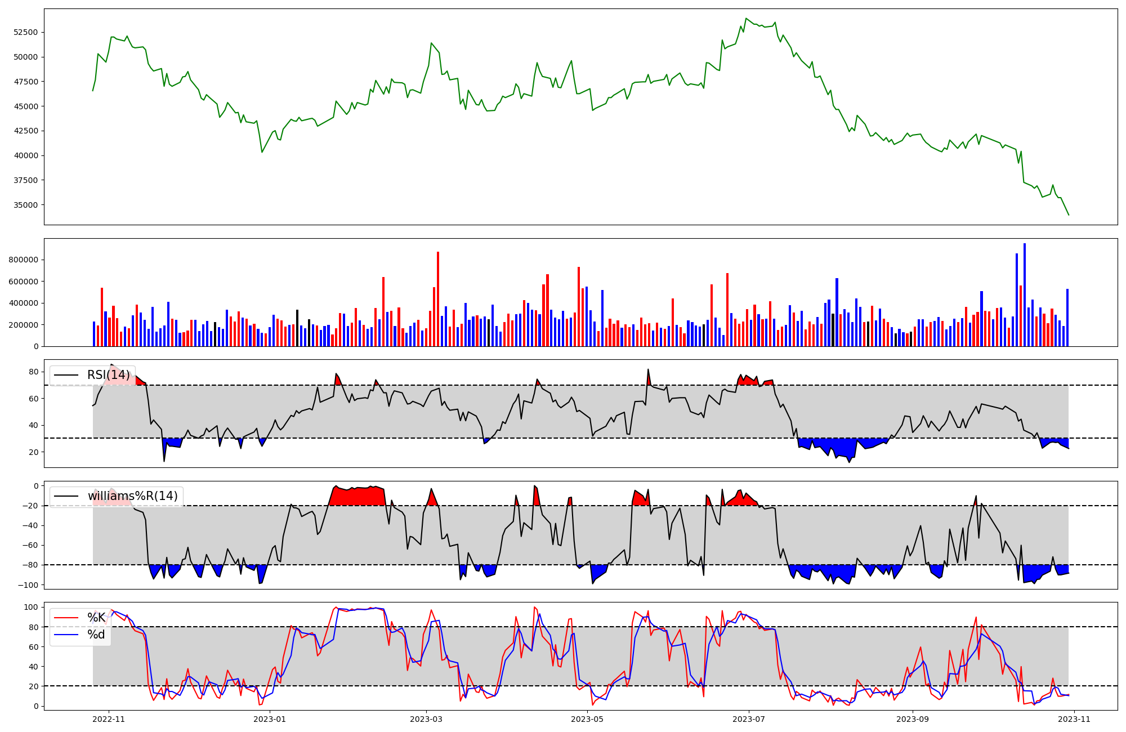Click the tallest blue volume bar
The height and width of the screenshot is (732, 1126).
click(x=1025, y=295)
